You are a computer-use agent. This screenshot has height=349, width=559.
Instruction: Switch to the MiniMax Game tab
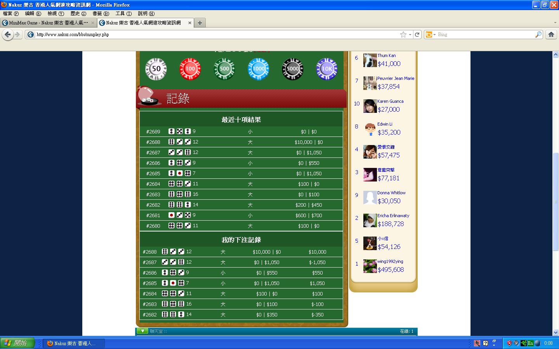[x=47, y=23]
